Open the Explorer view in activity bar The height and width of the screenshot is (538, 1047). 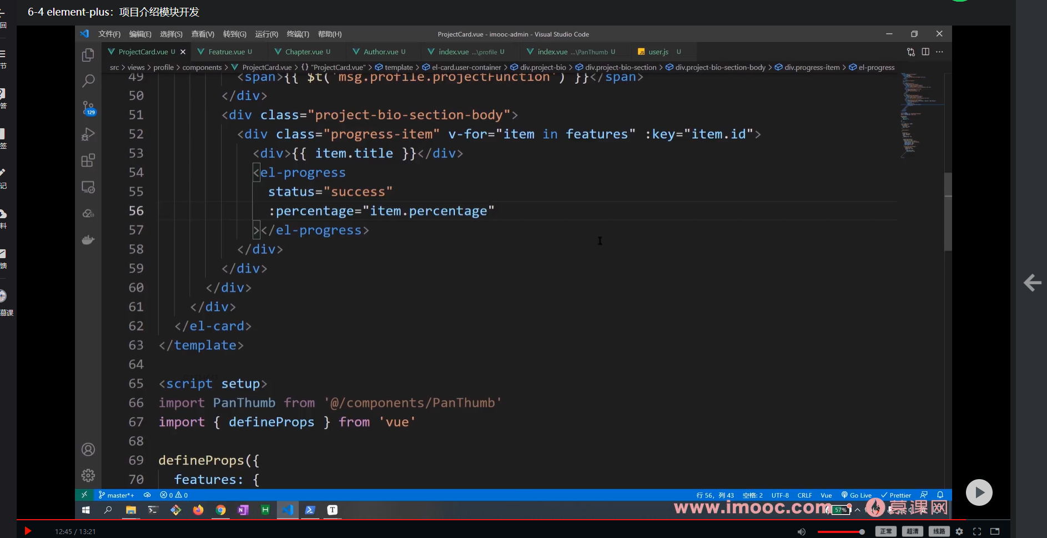click(88, 55)
